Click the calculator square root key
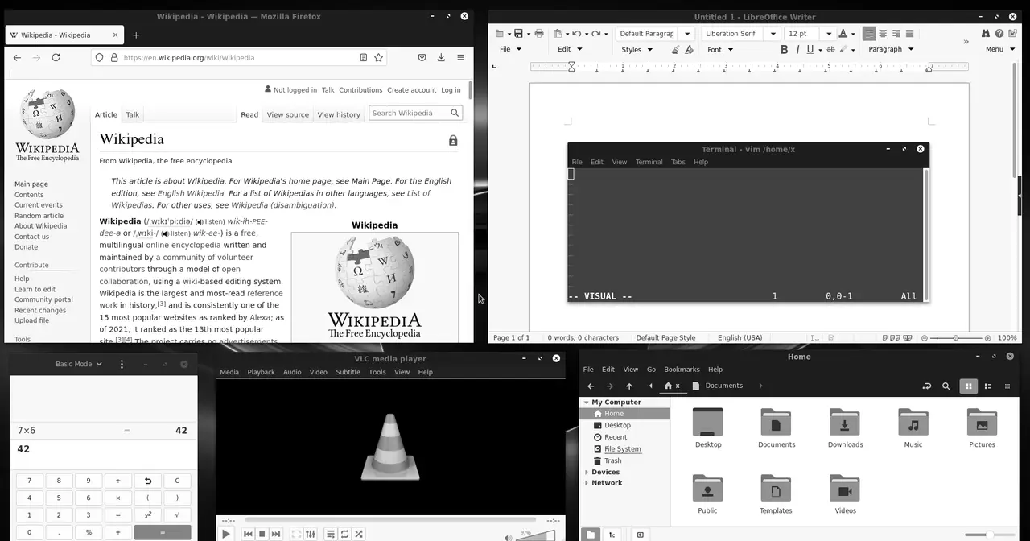The image size is (1030, 541). (178, 515)
